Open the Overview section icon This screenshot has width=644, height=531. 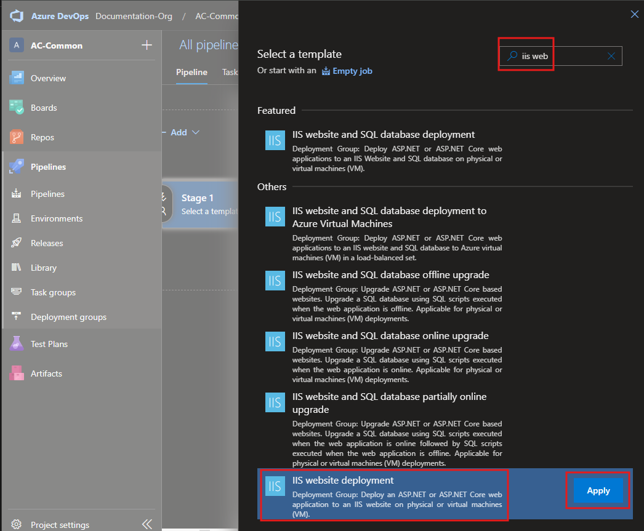pos(17,78)
